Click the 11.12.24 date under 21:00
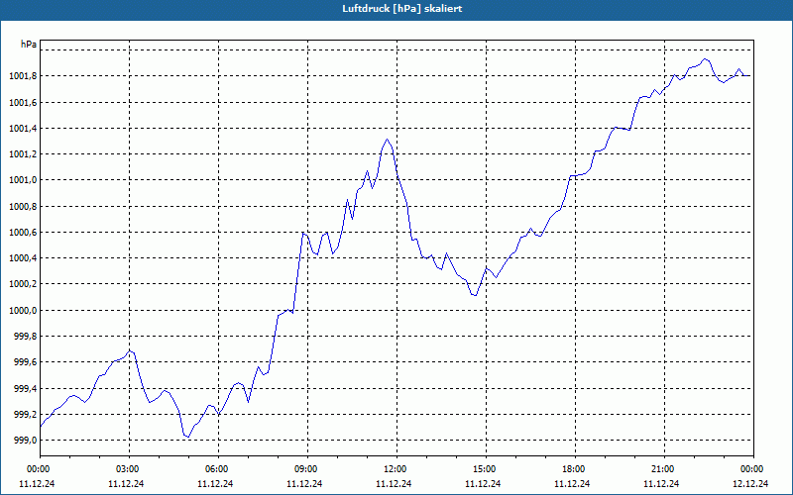The width and height of the screenshot is (793, 495). coord(661,483)
